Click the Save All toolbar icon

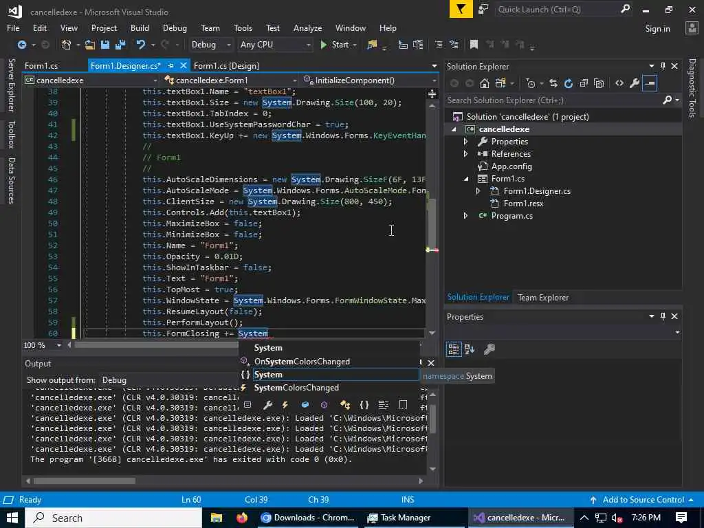(x=120, y=45)
